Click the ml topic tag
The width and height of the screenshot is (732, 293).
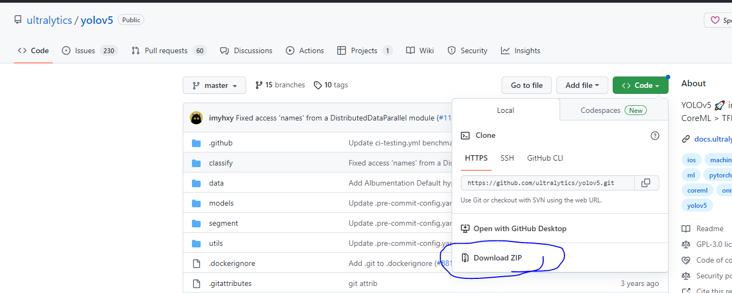click(691, 175)
